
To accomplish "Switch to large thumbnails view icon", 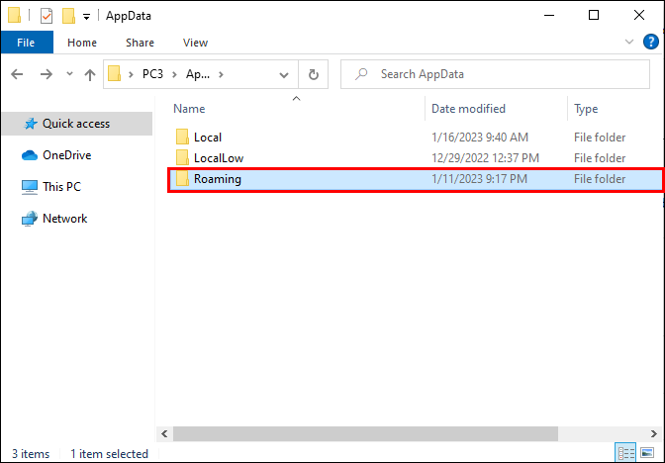I will click(646, 453).
